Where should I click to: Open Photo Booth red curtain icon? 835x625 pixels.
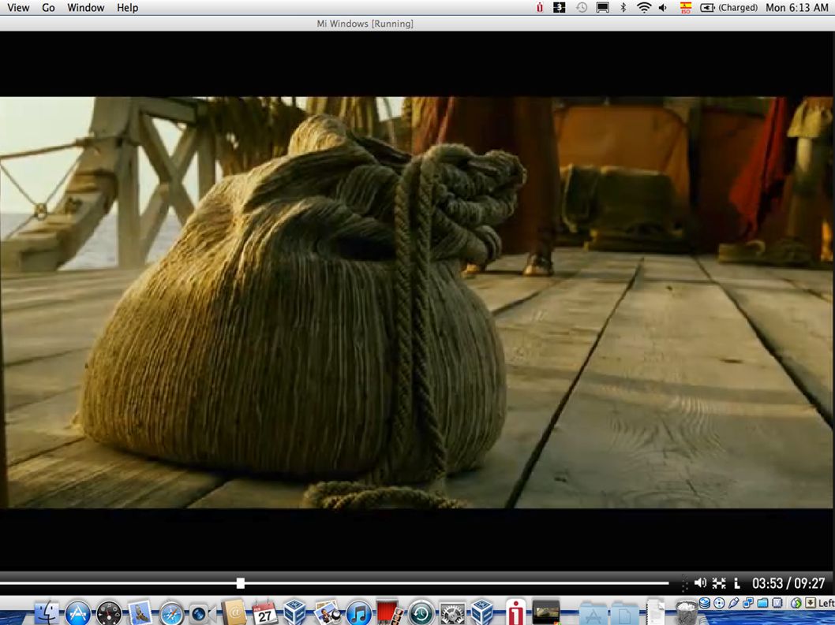click(x=390, y=612)
